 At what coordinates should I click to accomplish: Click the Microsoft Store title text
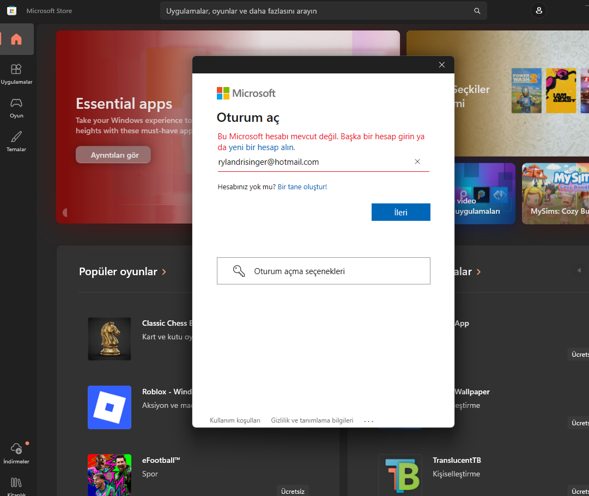click(x=49, y=11)
